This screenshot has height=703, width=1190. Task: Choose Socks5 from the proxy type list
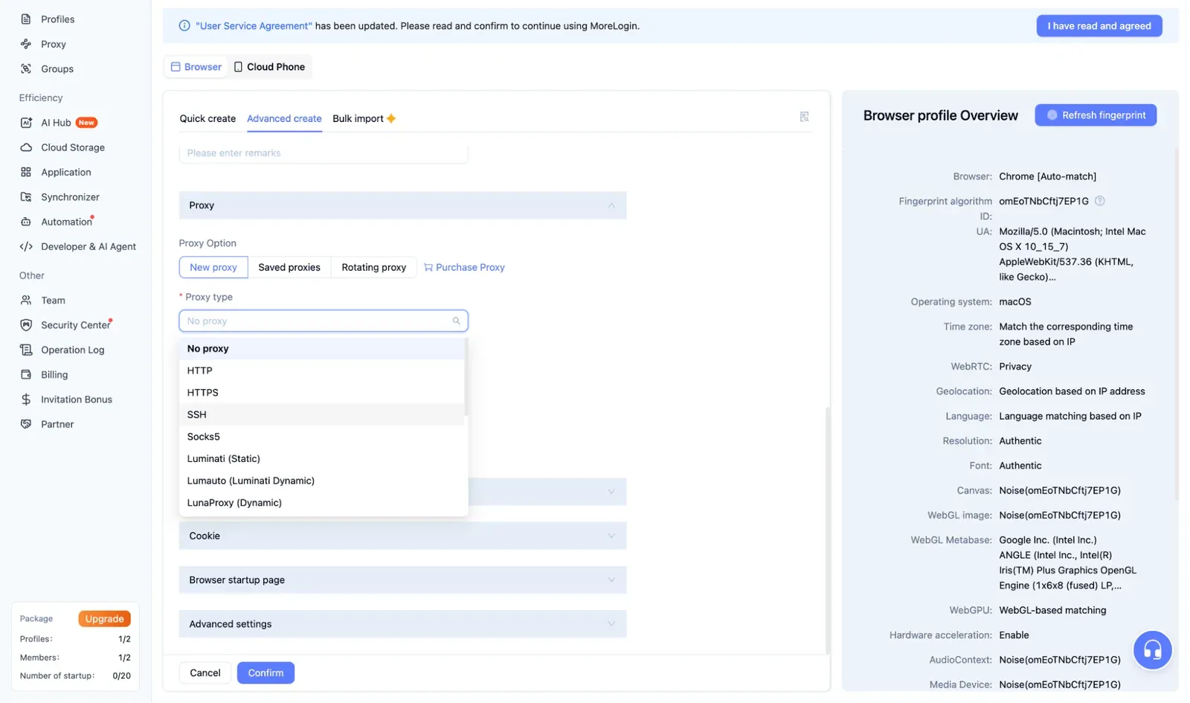click(322, 437)
